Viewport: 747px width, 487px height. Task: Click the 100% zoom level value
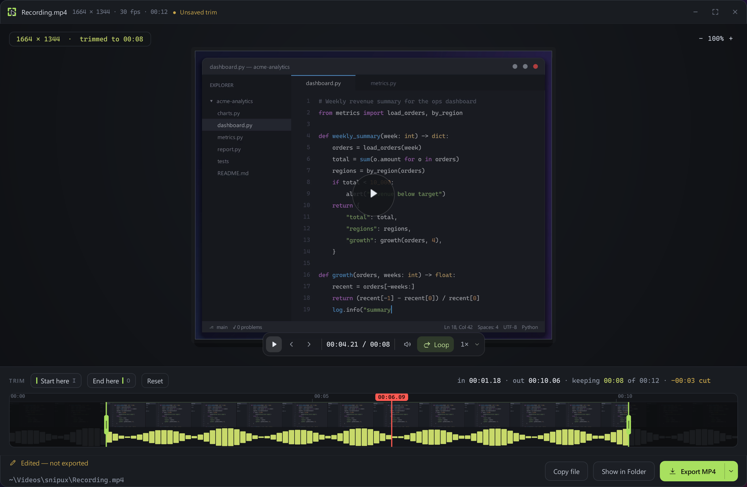[716, 39]
